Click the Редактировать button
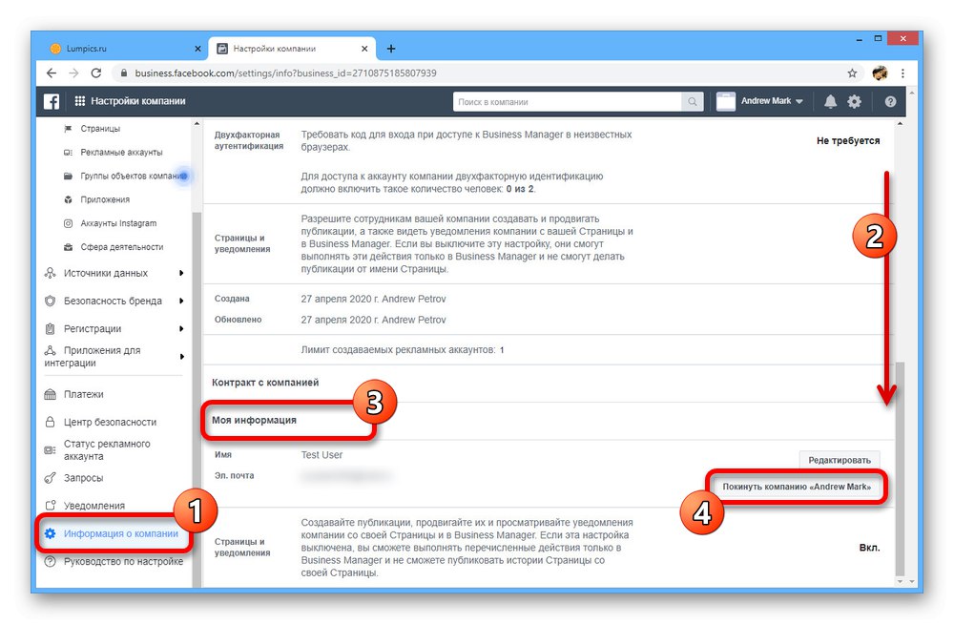 click(839, 460)
